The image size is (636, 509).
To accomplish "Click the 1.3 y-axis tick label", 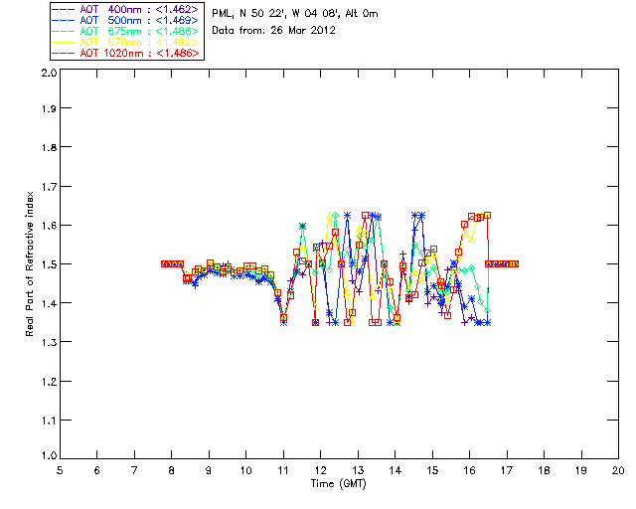I will 49,343.
